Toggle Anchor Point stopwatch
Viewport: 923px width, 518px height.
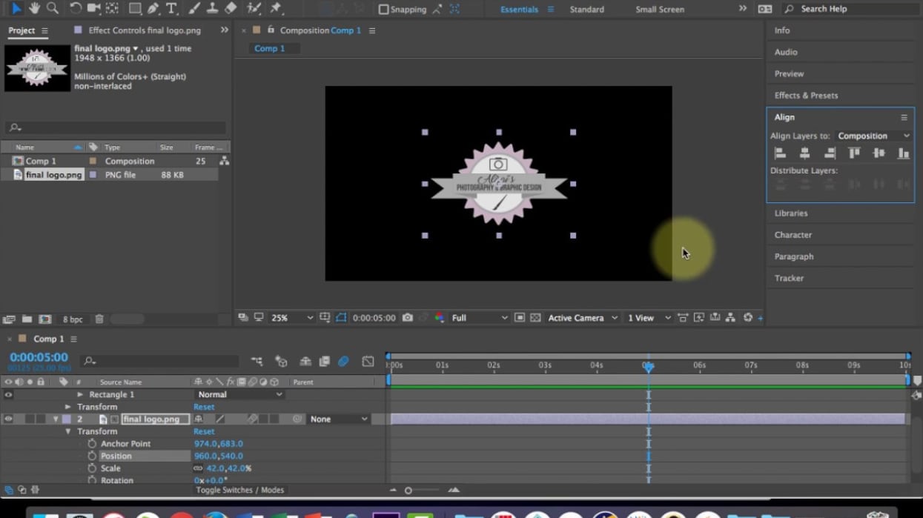[92, 444]
